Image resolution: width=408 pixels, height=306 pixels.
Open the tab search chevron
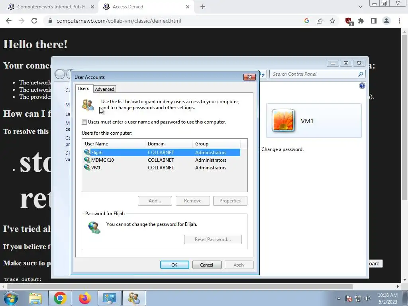pyautogui.click(x=360, y=7)
